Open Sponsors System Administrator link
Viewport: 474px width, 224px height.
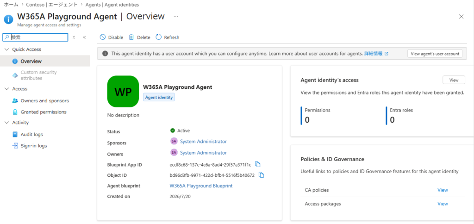click(204, 141)
